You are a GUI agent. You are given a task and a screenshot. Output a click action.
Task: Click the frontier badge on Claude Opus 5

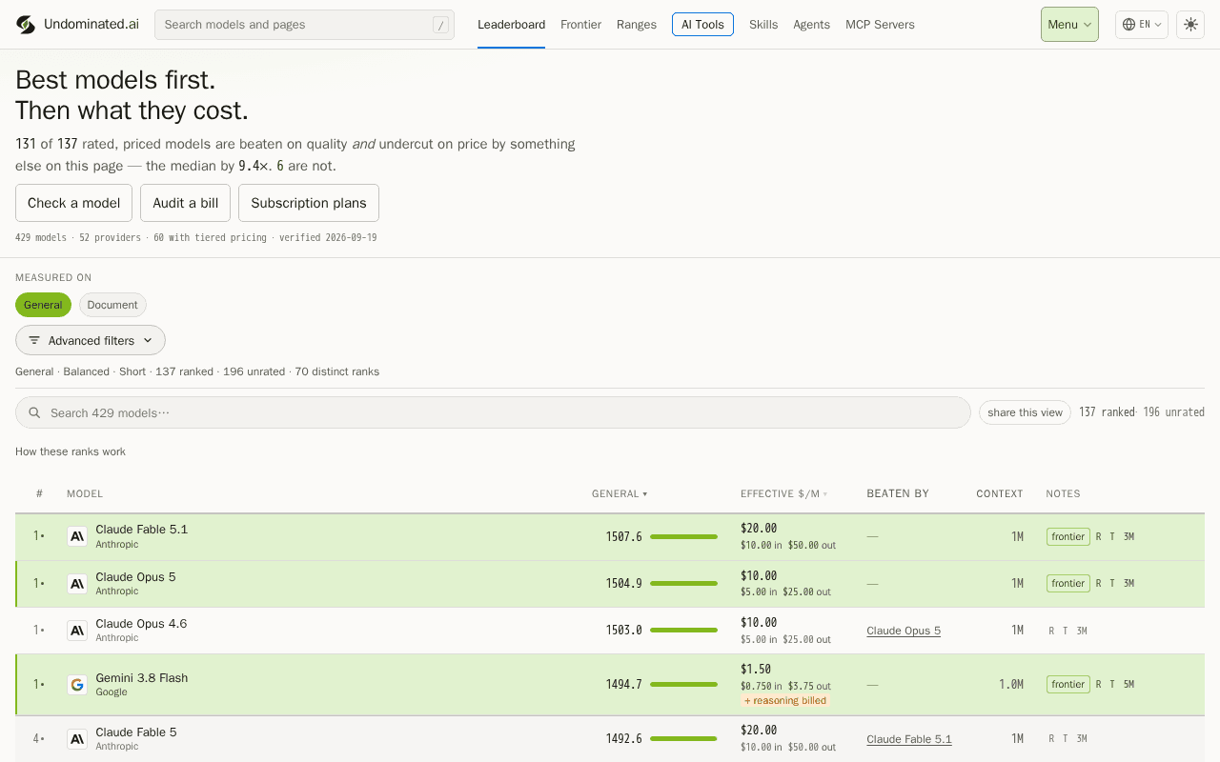[1068, 583]
